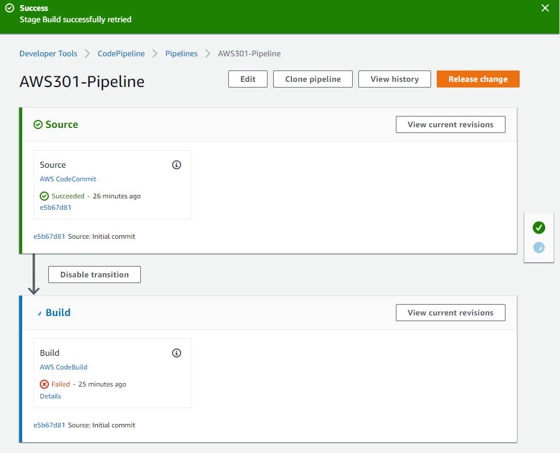
Task: Click 'Stage Build successfully retried' message
Action: click(x=76, y=20)
